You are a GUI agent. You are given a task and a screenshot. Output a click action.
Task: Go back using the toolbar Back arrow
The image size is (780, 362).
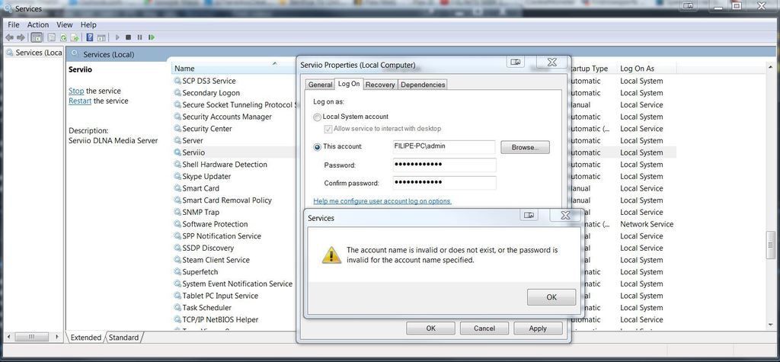(x=9, y=37)
